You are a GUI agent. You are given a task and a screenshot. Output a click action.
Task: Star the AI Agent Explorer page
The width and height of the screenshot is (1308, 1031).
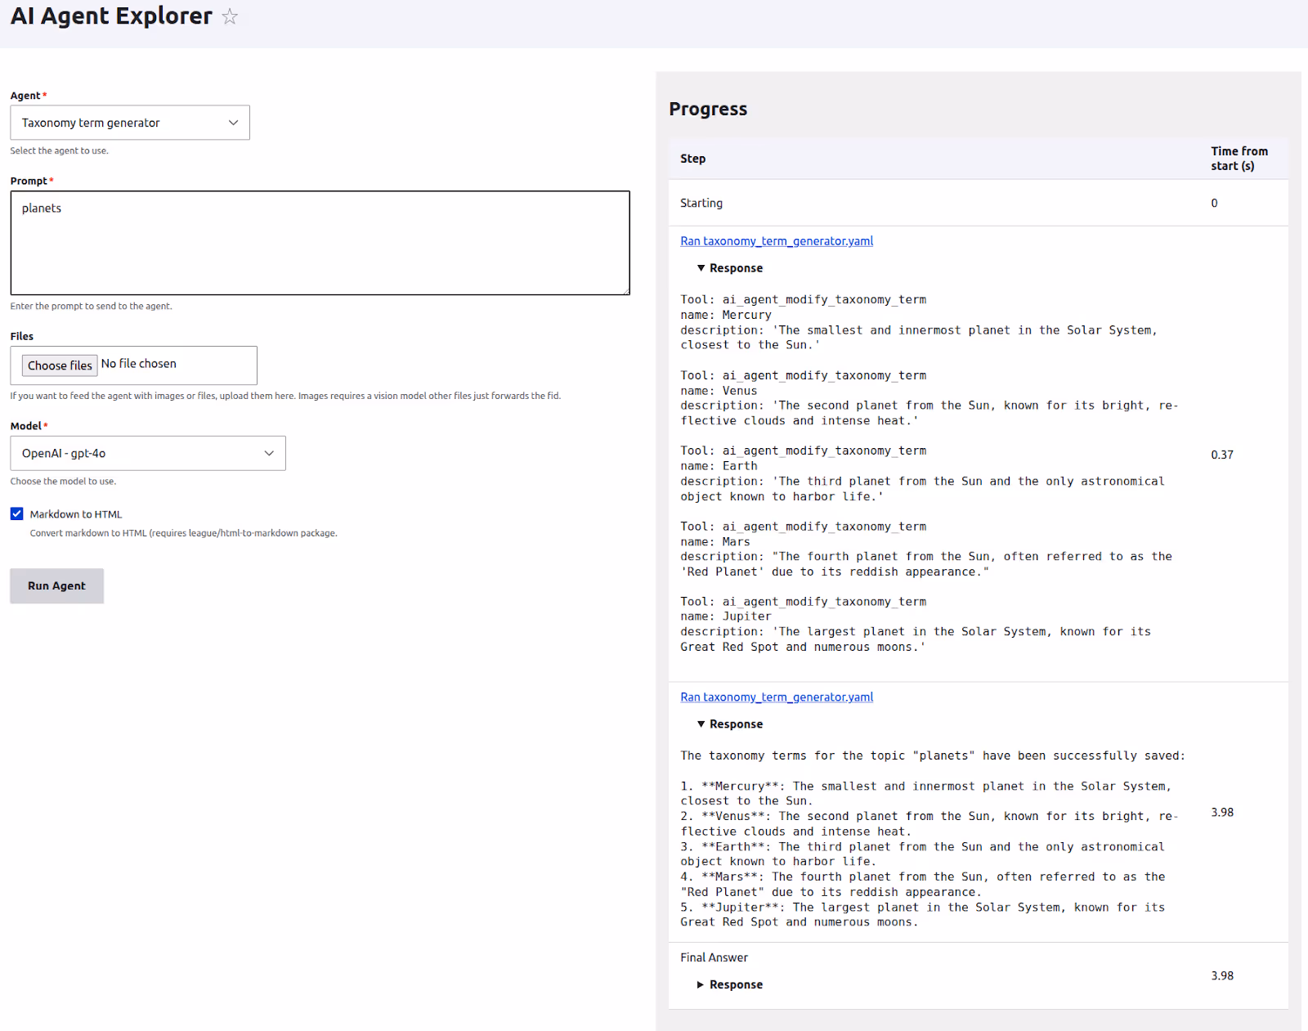pyautogui.click(x=230, y=16)
